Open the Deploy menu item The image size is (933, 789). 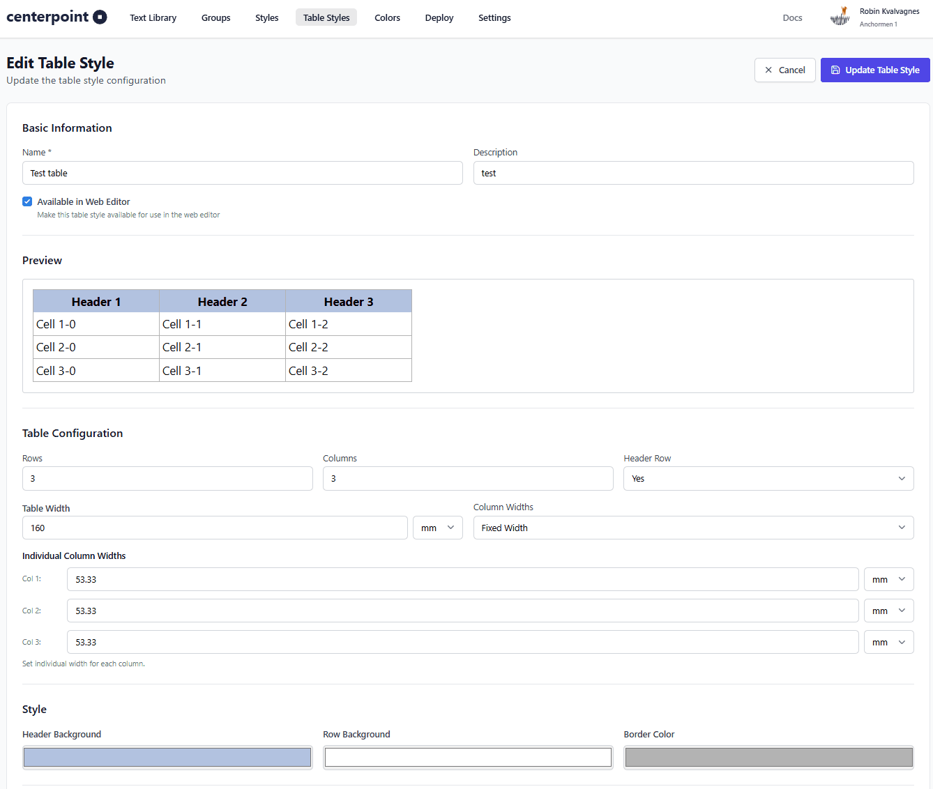coord(439,18)
